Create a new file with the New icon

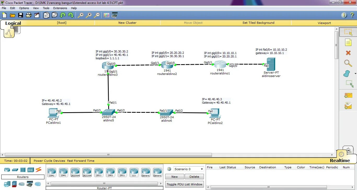click(4, 15)
